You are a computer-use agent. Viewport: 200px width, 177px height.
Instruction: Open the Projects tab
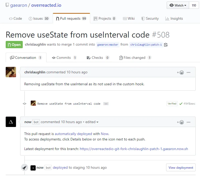pyautogui.click(x=105, y=19)
